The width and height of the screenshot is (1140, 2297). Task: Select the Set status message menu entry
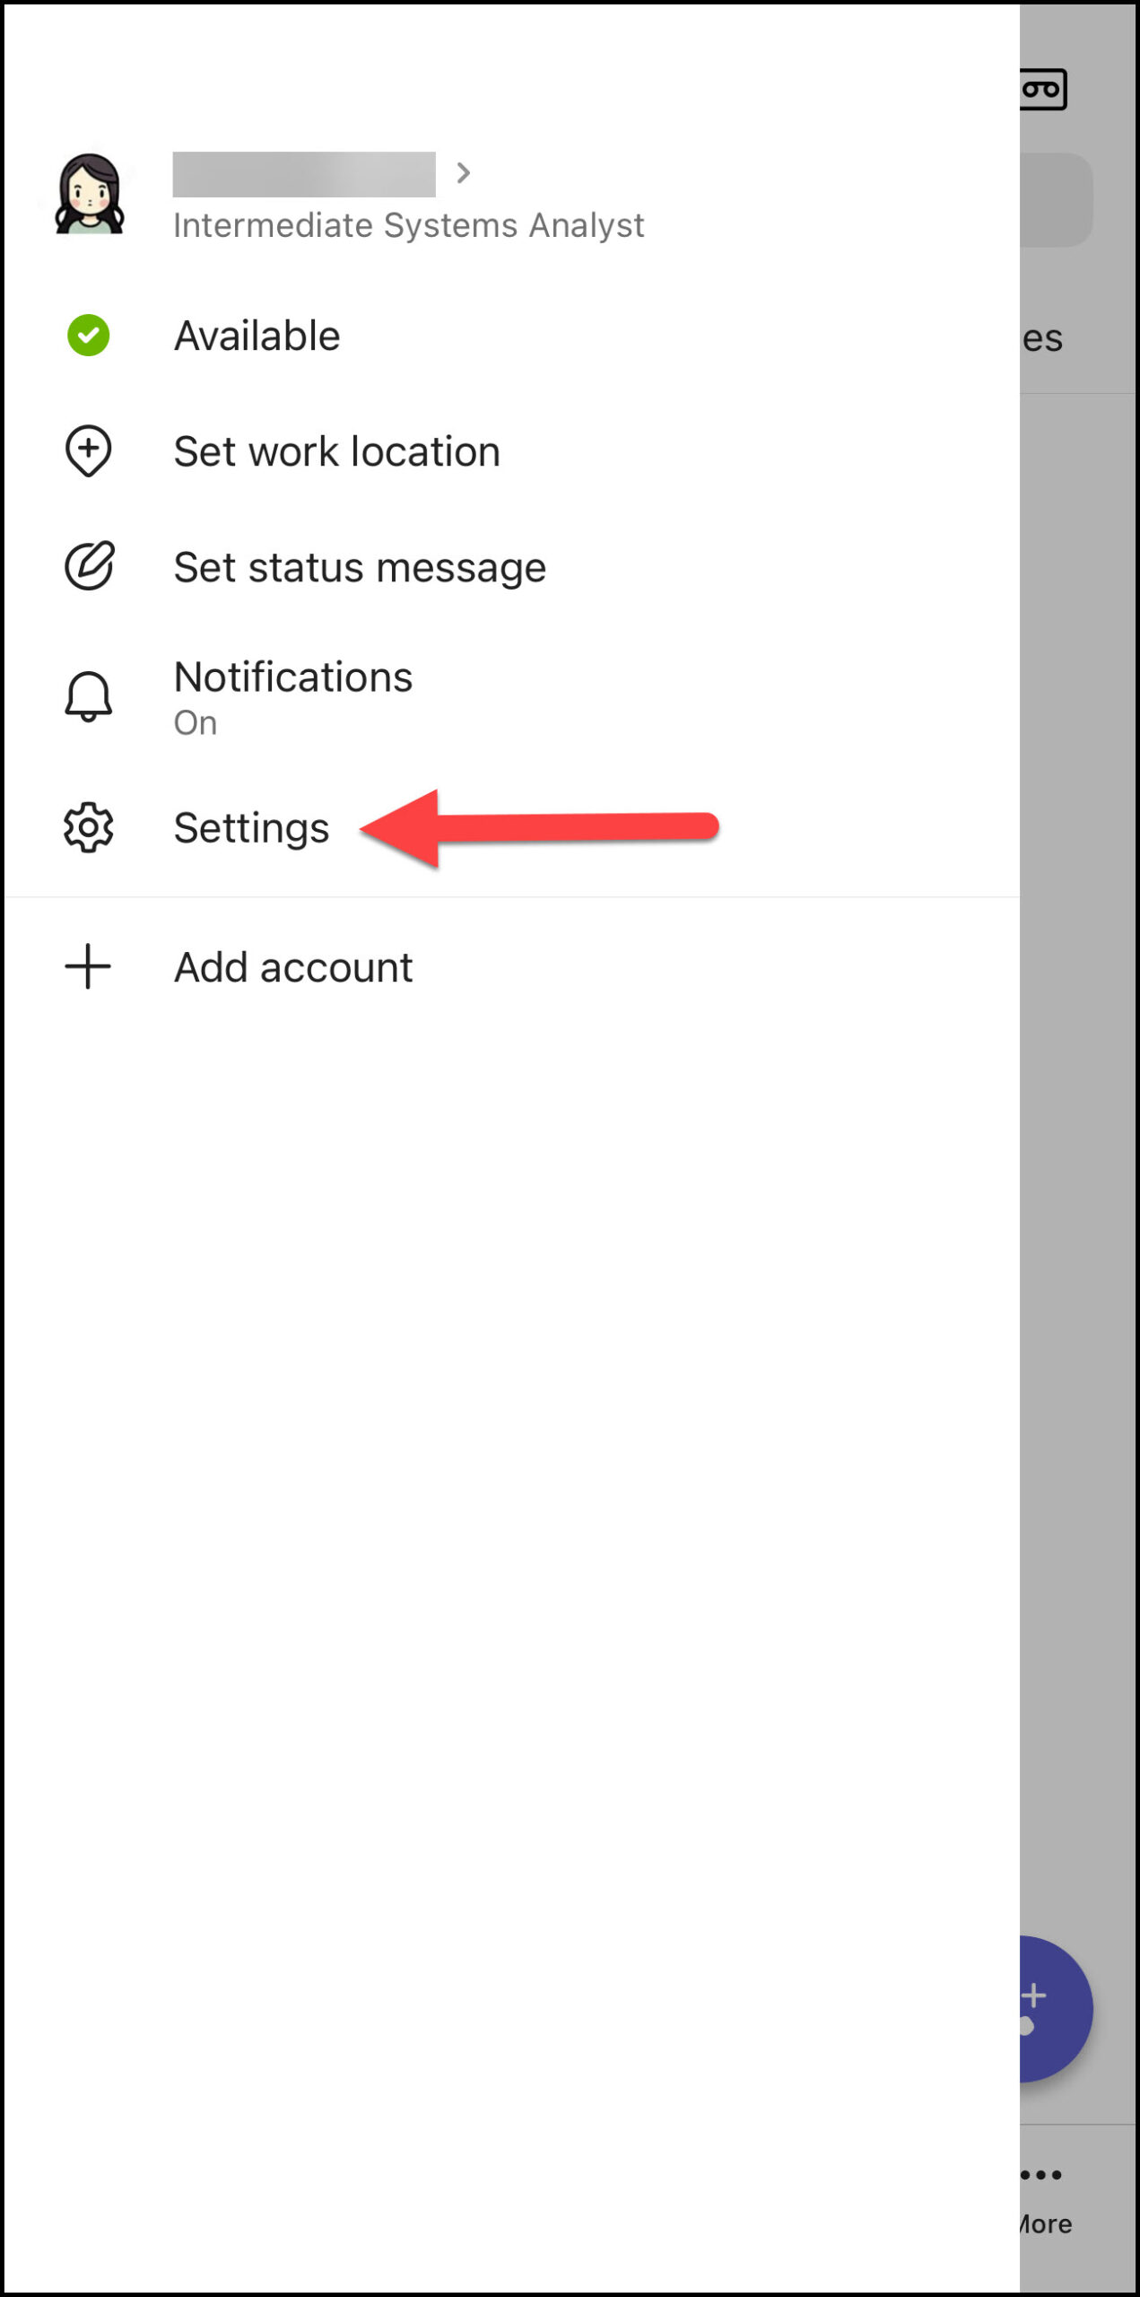(360, 565)
